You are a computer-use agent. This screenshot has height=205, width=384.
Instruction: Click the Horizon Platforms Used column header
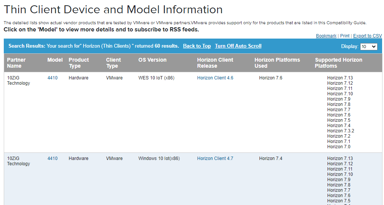click(277, 63)
